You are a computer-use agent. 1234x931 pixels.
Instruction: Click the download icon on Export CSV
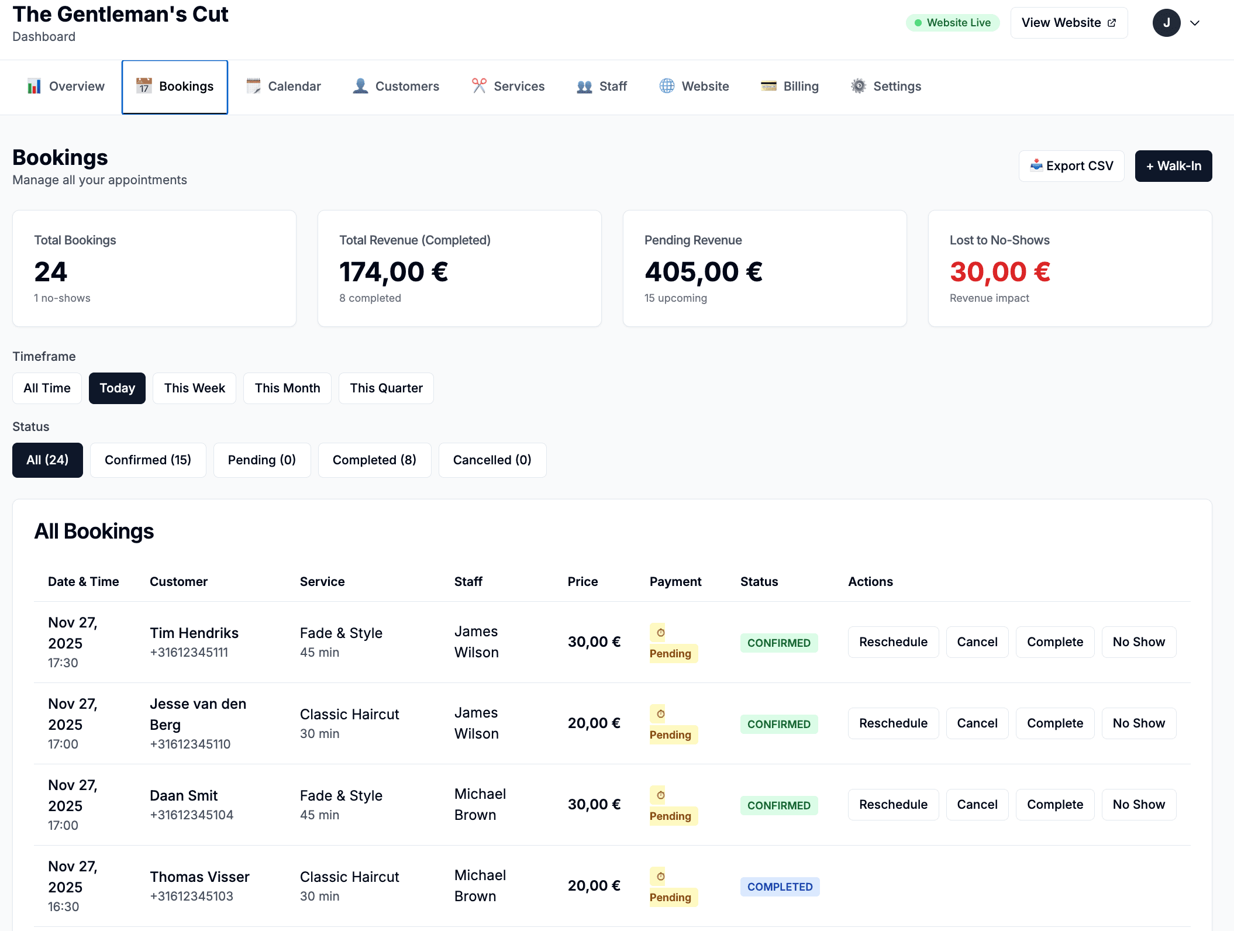[1036, 165]
